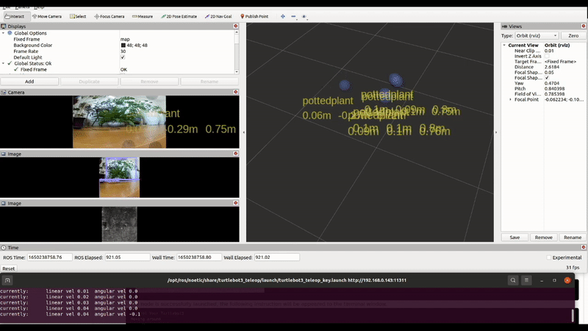The width and height of the screenshot is (588, 331).
Task: Click the right arrow that collapses the Views dock
Action: (x=497, y=132)
